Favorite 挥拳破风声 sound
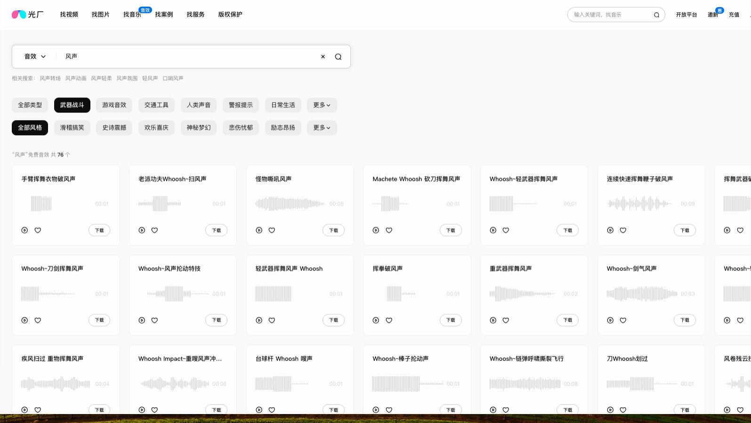 [389, 320]
